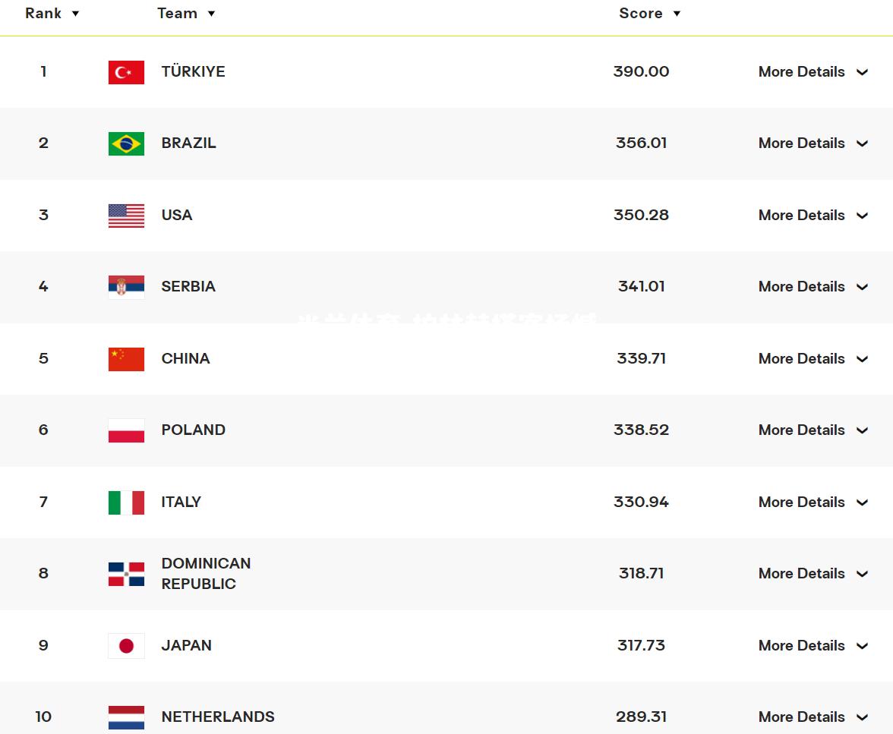Click the Türkiye flag icon
The width and height of the screenshot is (893, 734).
[x=126, y=72]
